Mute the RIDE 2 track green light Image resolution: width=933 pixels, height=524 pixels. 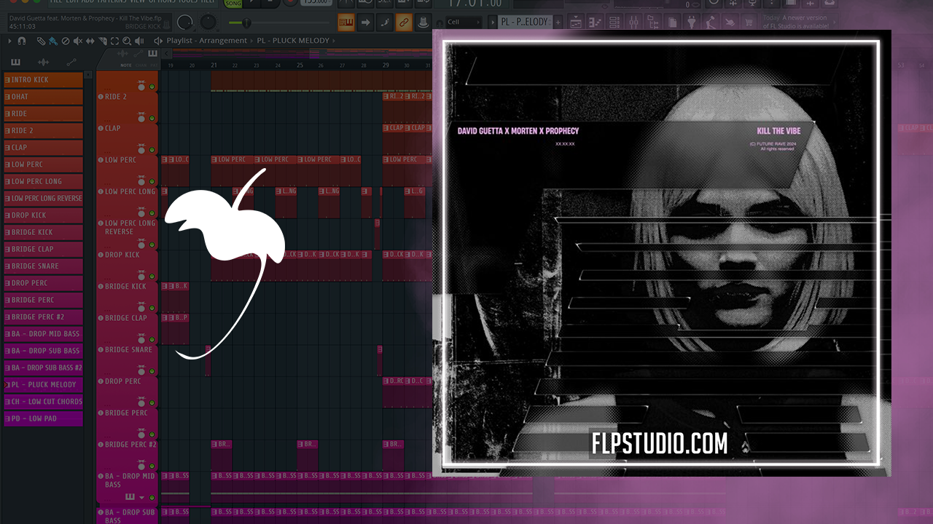[152, 118]
